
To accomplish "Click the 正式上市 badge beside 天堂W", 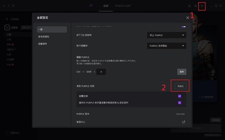I will tap(26, 27).
